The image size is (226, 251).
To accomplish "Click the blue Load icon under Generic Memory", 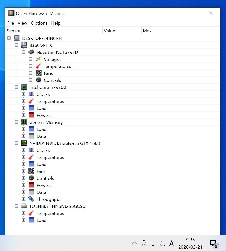I will click(x=31, y=129).
